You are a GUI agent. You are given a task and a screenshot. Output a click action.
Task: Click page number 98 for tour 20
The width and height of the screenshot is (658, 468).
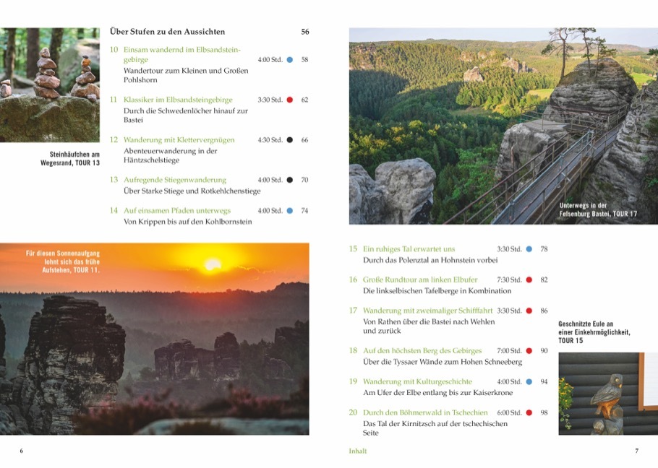pyautogui.click(x=544, y=412)
